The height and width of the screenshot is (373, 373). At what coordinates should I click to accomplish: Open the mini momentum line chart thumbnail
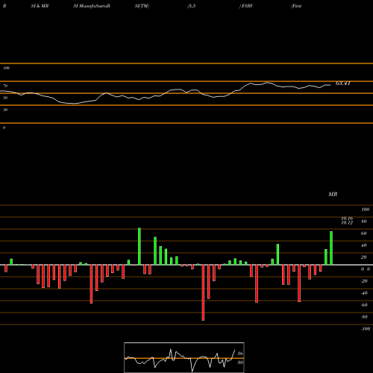click(184, 357)
